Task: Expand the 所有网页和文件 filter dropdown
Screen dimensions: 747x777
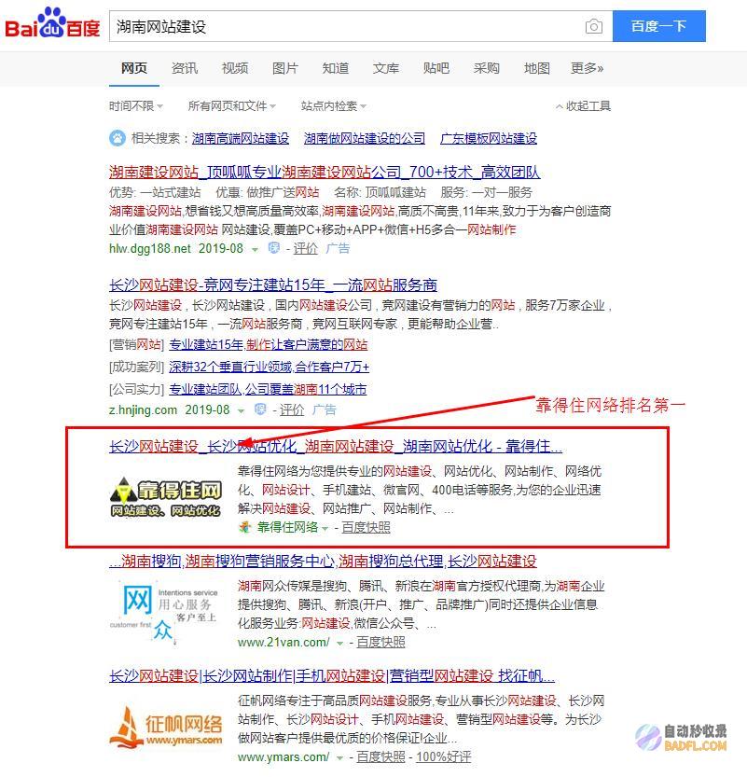Action: tap(232, 106)
